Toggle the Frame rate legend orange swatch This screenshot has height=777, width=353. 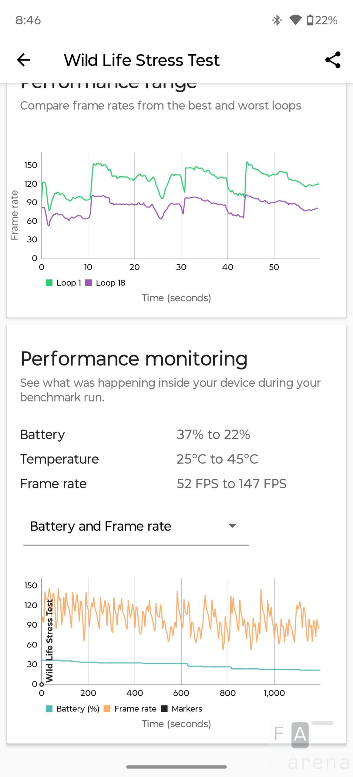click(107, 709)
